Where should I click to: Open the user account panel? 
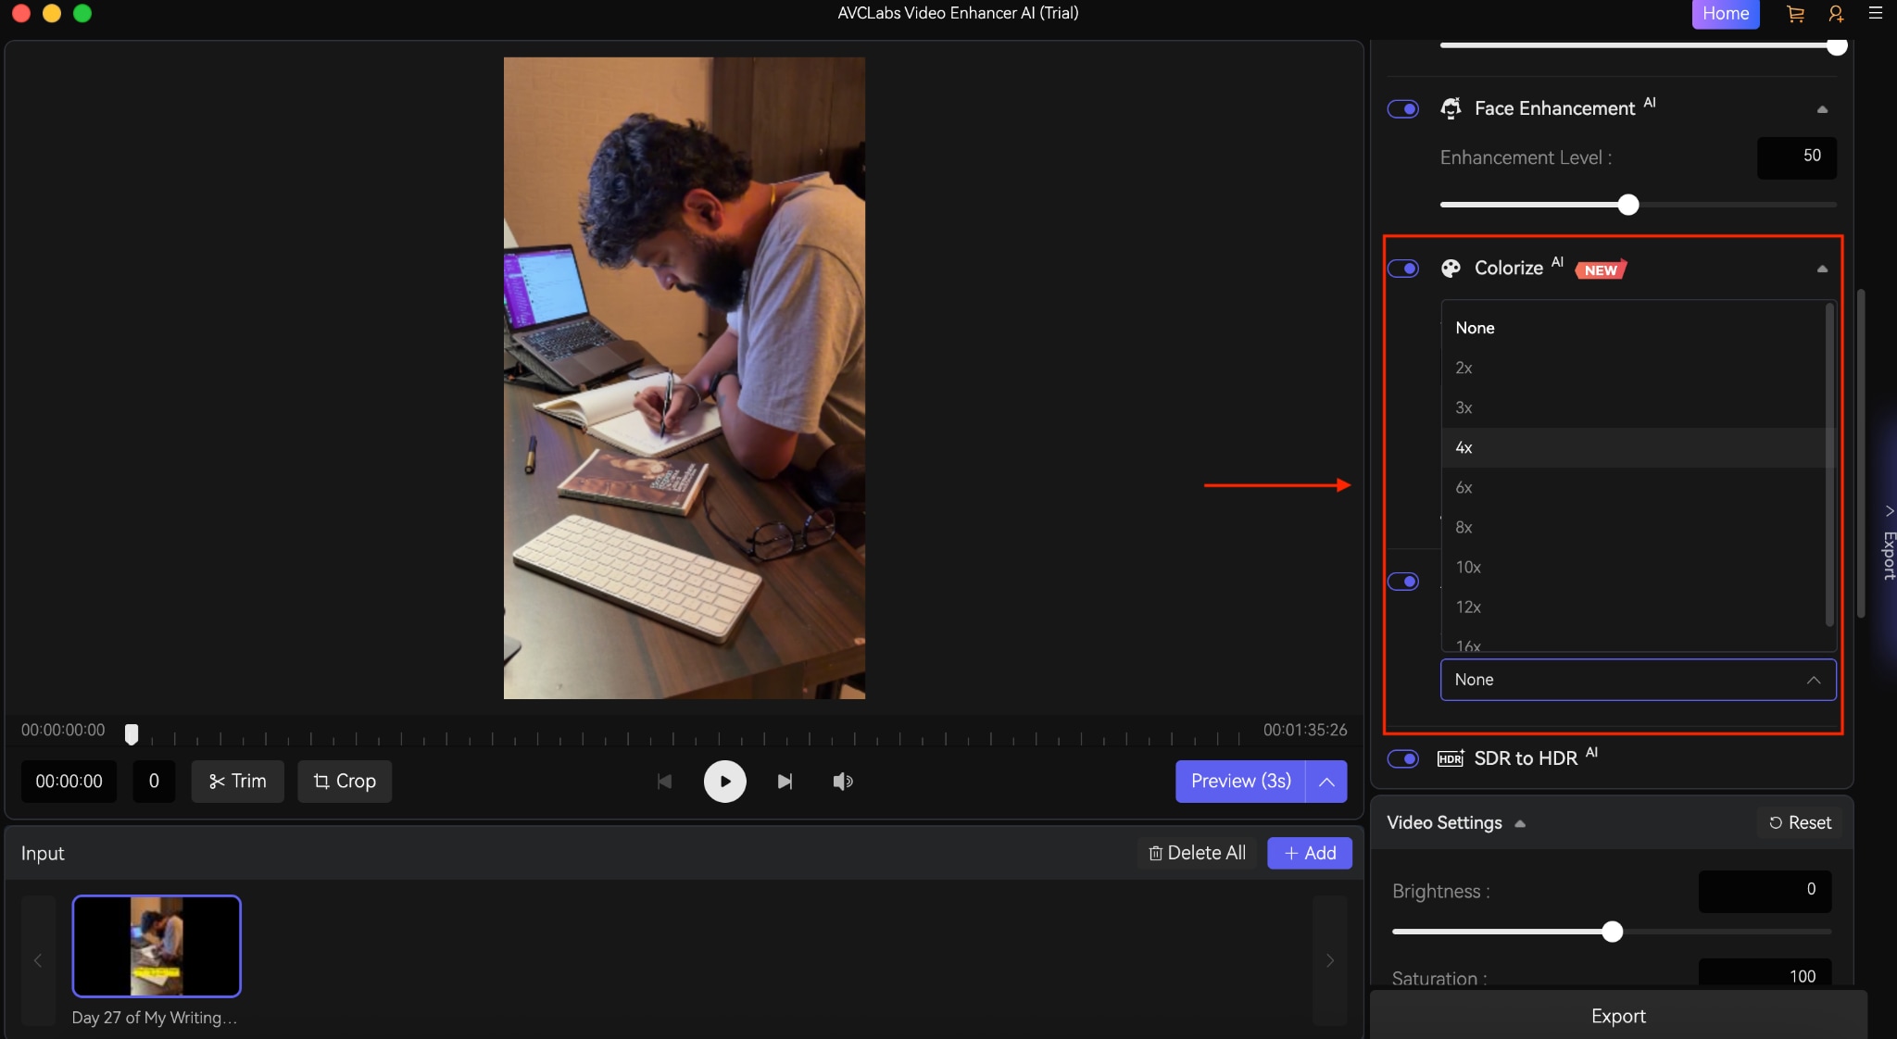1835,14
